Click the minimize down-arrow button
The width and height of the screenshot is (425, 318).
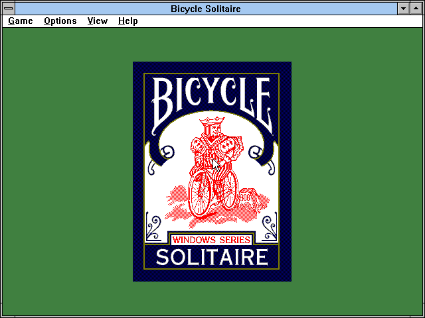point(404,8)
